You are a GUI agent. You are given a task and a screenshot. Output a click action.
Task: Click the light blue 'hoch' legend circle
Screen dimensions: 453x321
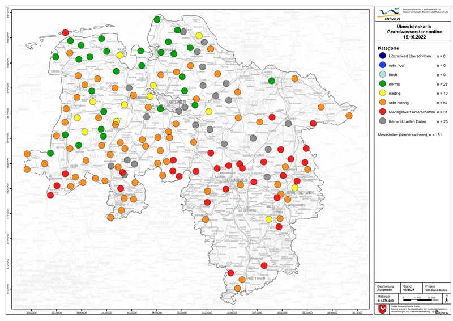(384, 75)
